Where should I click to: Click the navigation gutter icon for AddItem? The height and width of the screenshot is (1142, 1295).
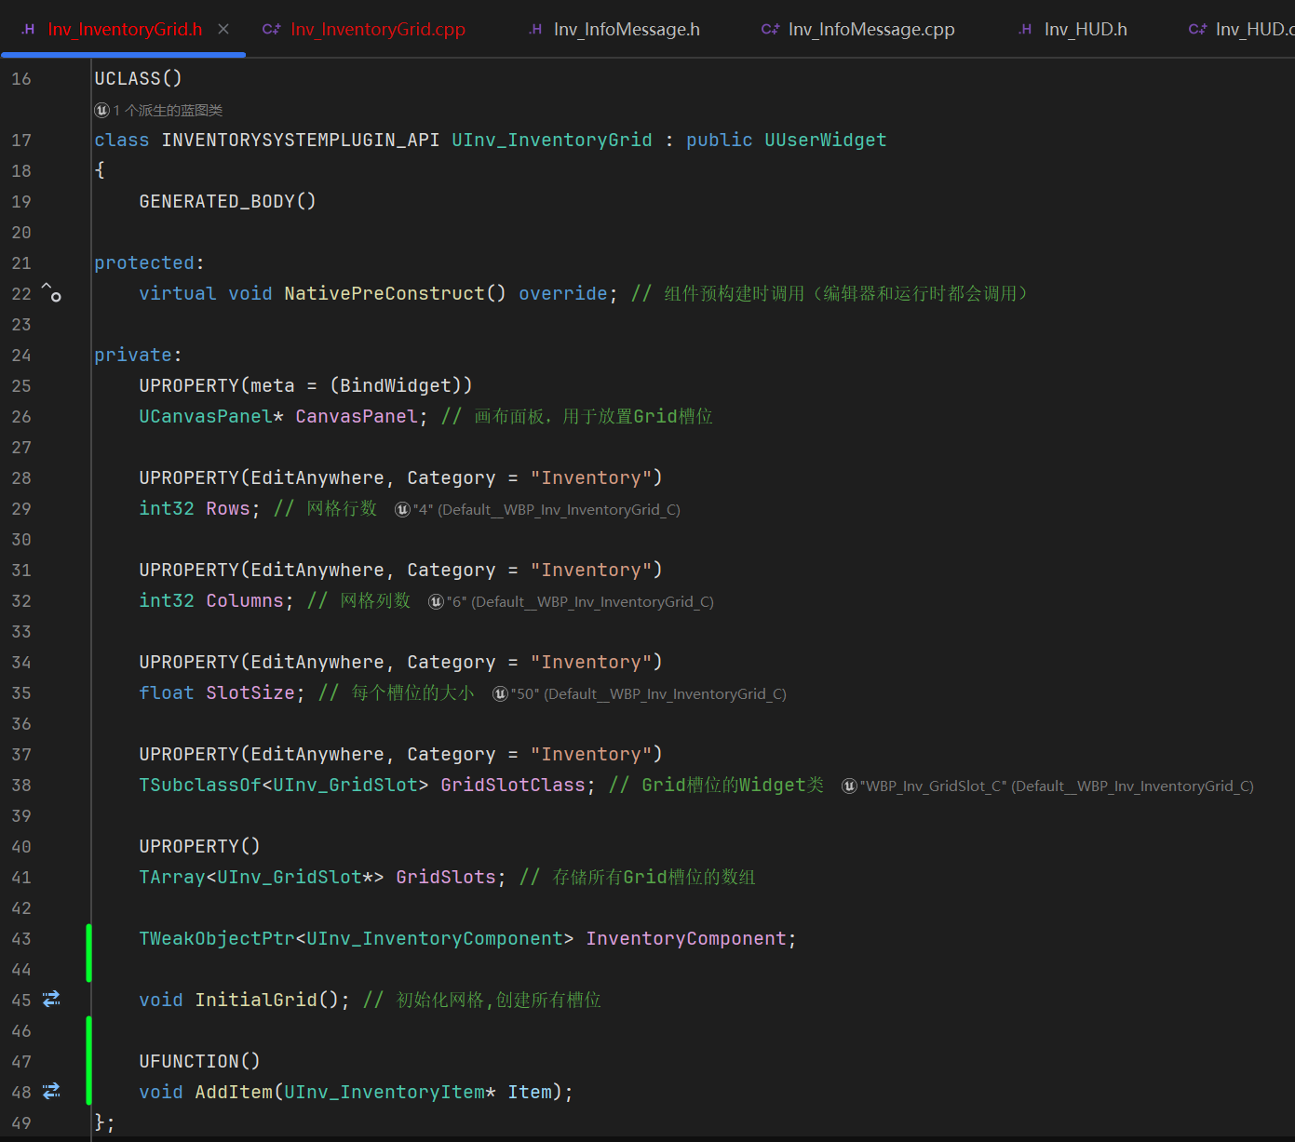[x=51, y=1092]
